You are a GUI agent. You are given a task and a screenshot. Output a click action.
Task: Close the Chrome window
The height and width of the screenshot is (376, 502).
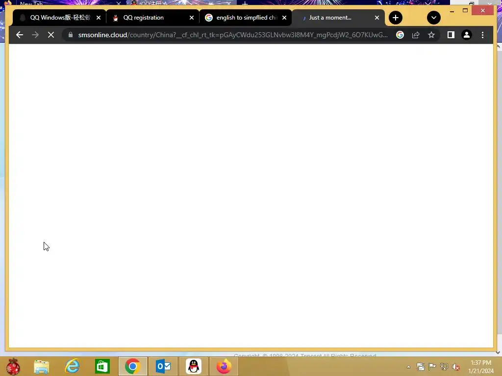(483, 11)
